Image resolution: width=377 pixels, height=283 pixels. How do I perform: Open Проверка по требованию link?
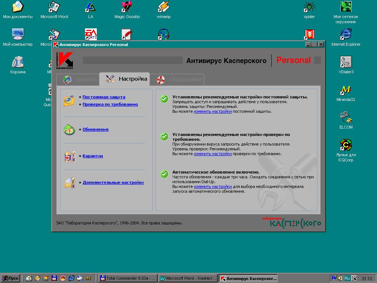point(110,104)
